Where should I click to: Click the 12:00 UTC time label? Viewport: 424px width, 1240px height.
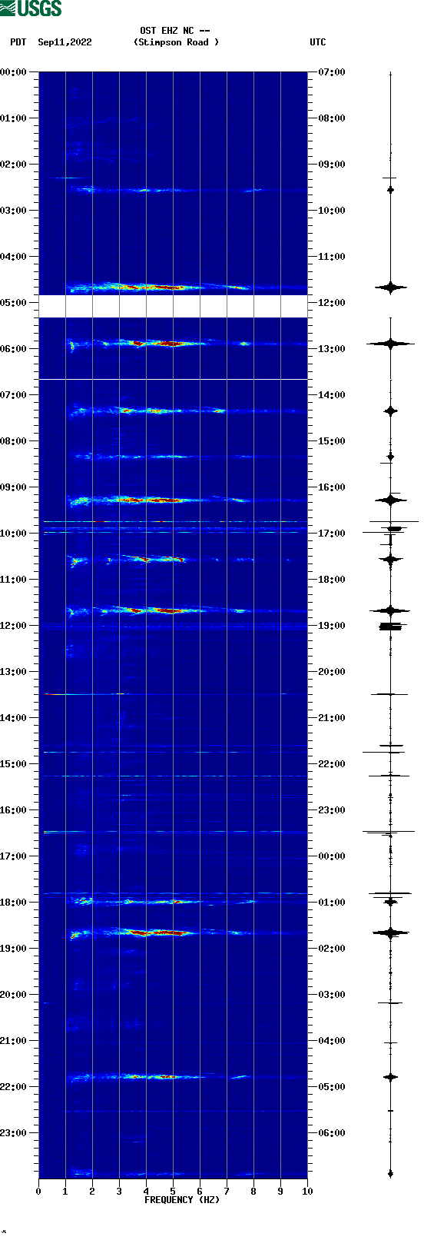point(332,303)
